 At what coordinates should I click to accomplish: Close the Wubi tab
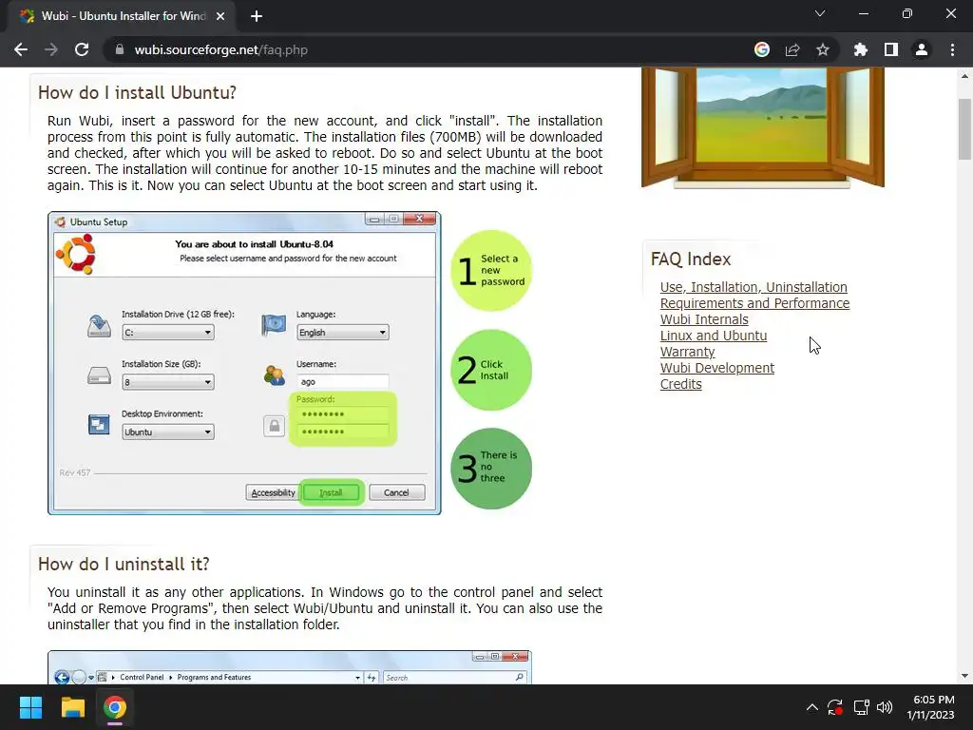220,16
